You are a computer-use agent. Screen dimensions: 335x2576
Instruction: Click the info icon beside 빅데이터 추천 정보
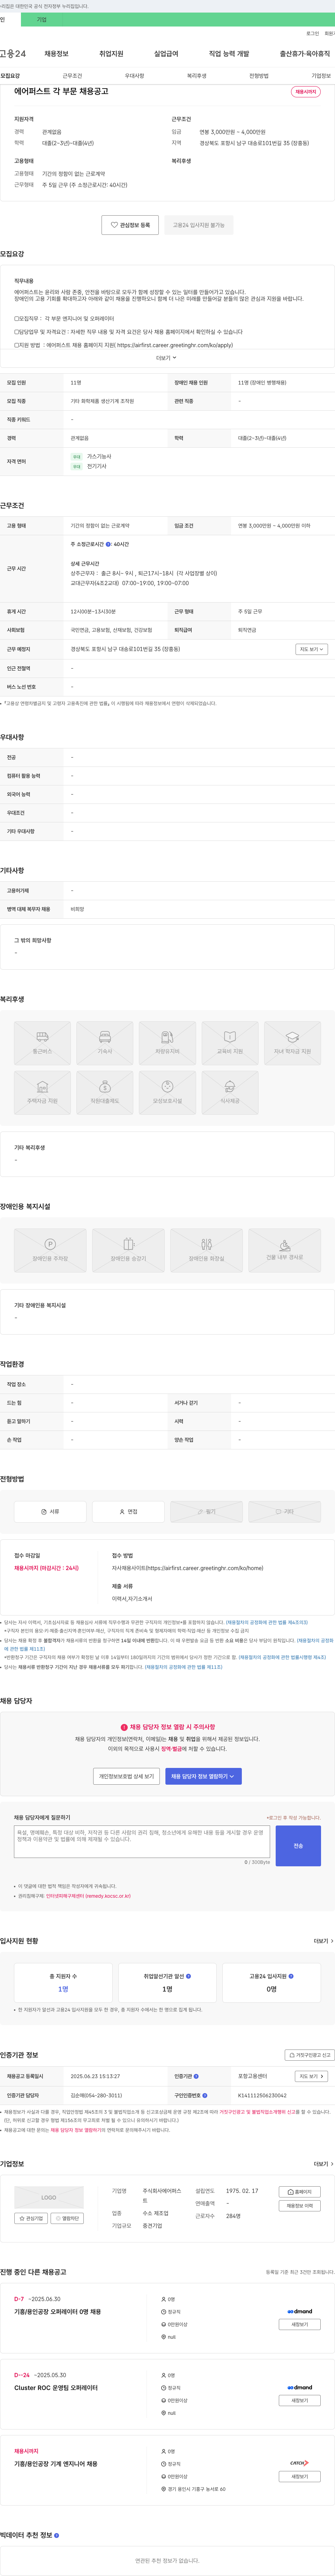56,2535
